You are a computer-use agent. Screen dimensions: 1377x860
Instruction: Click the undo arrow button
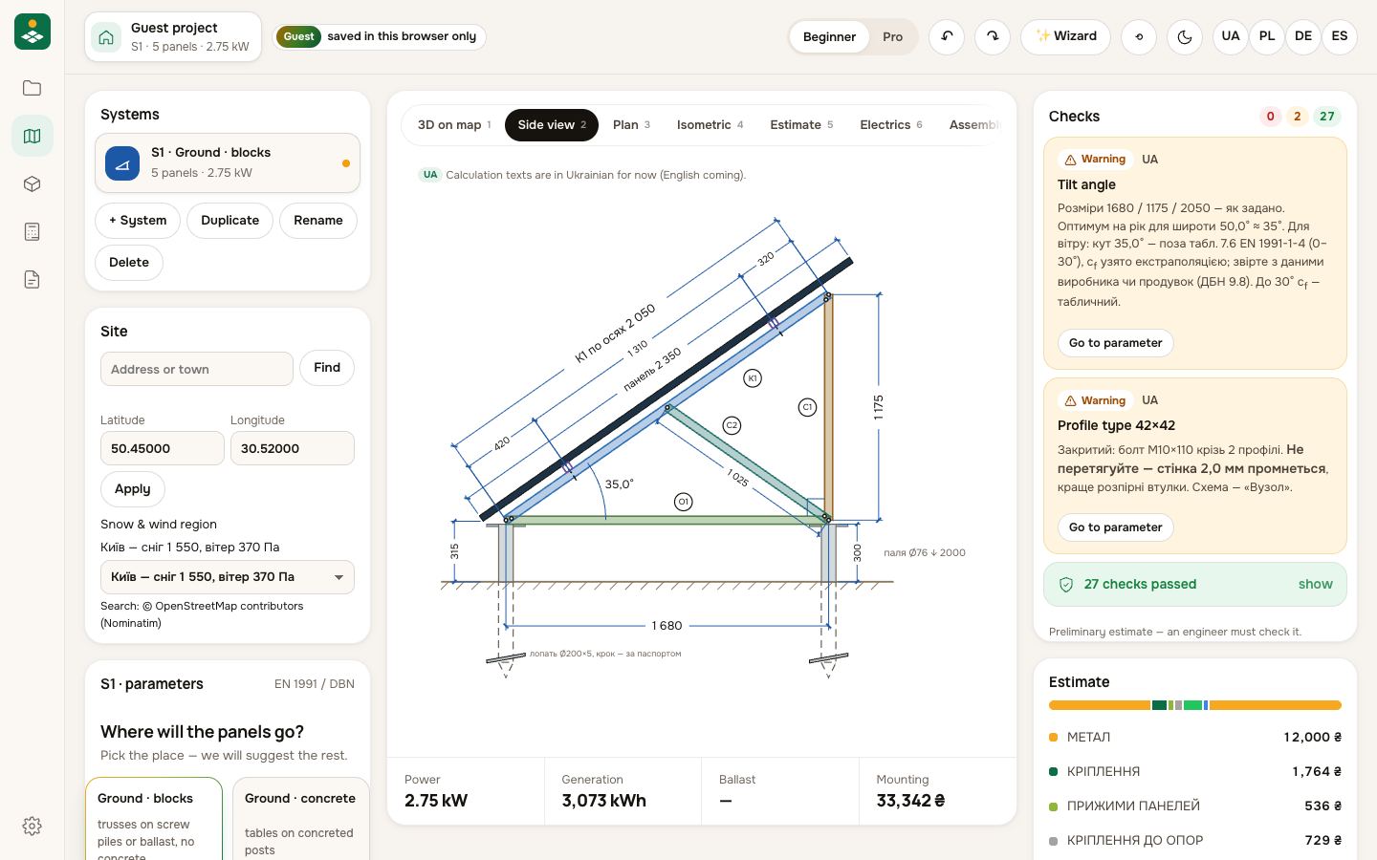click(947, 37)
